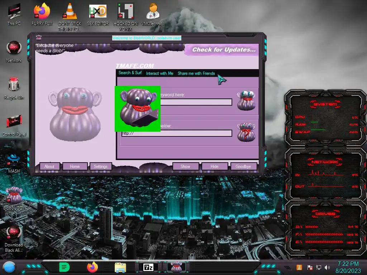This screenshot has width=367, height=275.
Task: Click the flag notification tray icon
Action: click(x=310, y=267)
